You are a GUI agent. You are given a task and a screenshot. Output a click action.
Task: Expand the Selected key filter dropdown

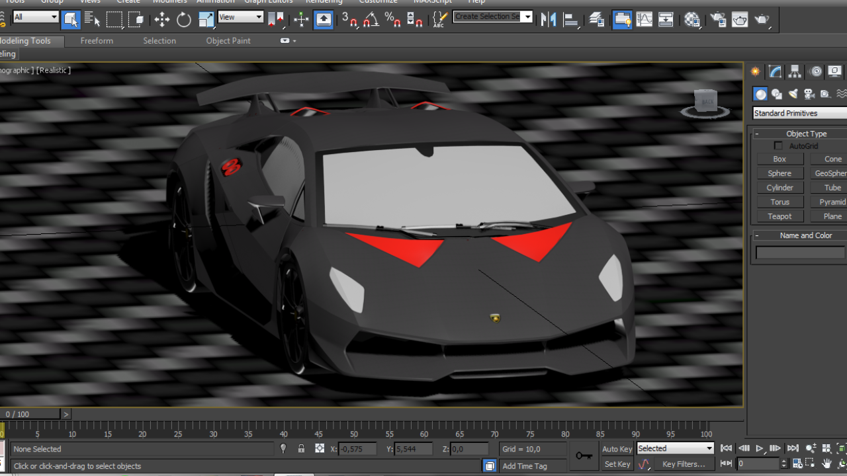(675, 448)
